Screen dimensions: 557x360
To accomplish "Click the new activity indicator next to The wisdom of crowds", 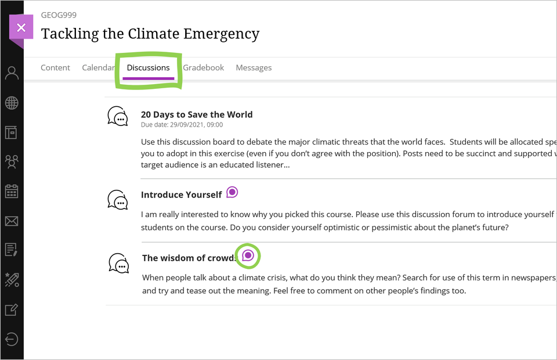I will pos(248,255).
